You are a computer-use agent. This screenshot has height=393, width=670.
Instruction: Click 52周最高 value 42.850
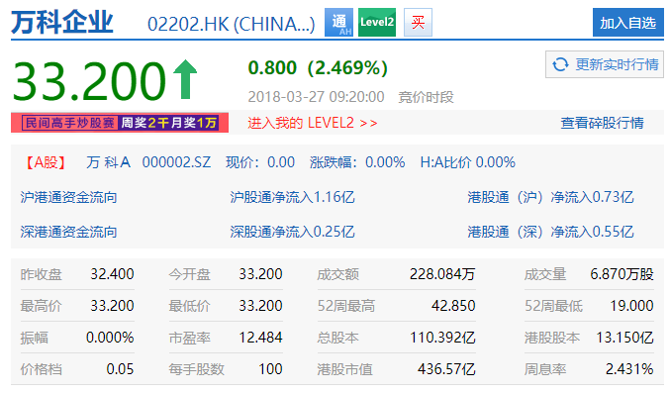(453, 306)
